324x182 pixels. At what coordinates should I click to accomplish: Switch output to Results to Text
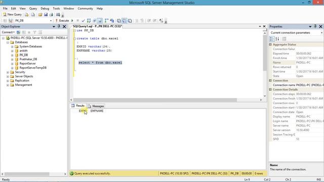[x=119, y=21]
